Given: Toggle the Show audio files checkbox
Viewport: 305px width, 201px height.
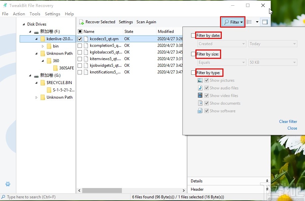Looking at the screenshot, I should click(x=206, y=88).
